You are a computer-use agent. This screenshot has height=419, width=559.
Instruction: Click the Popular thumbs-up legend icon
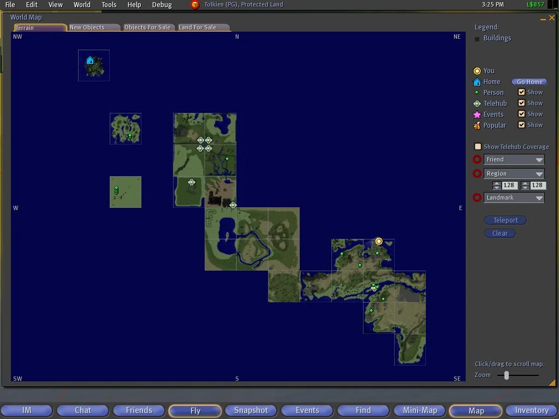tap(477, 125)
